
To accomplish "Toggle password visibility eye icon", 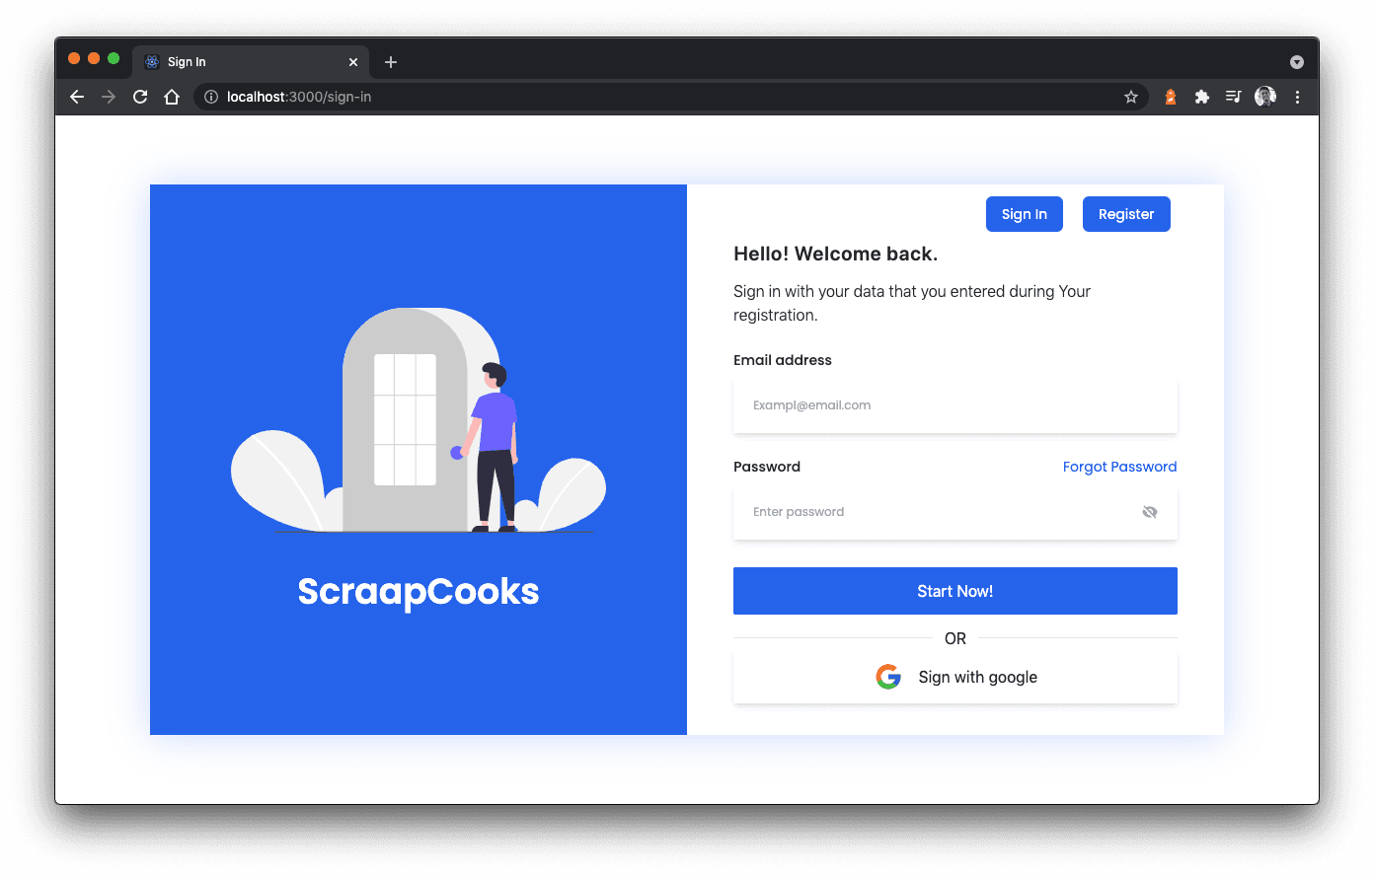I will pyautogui.click(x=1150, y=512).
